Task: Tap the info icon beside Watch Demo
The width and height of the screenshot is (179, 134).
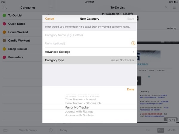Action: pyautogui.click(x=51, y=130)
